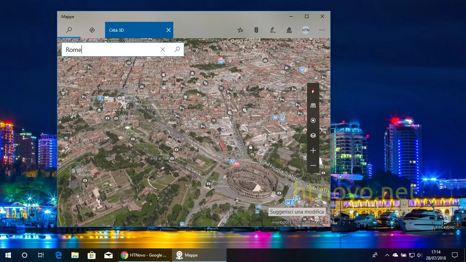Screen dimensions: 466x262
Task: Switch to HTNovo Google Chrome window
Action: tap(145, 255)
